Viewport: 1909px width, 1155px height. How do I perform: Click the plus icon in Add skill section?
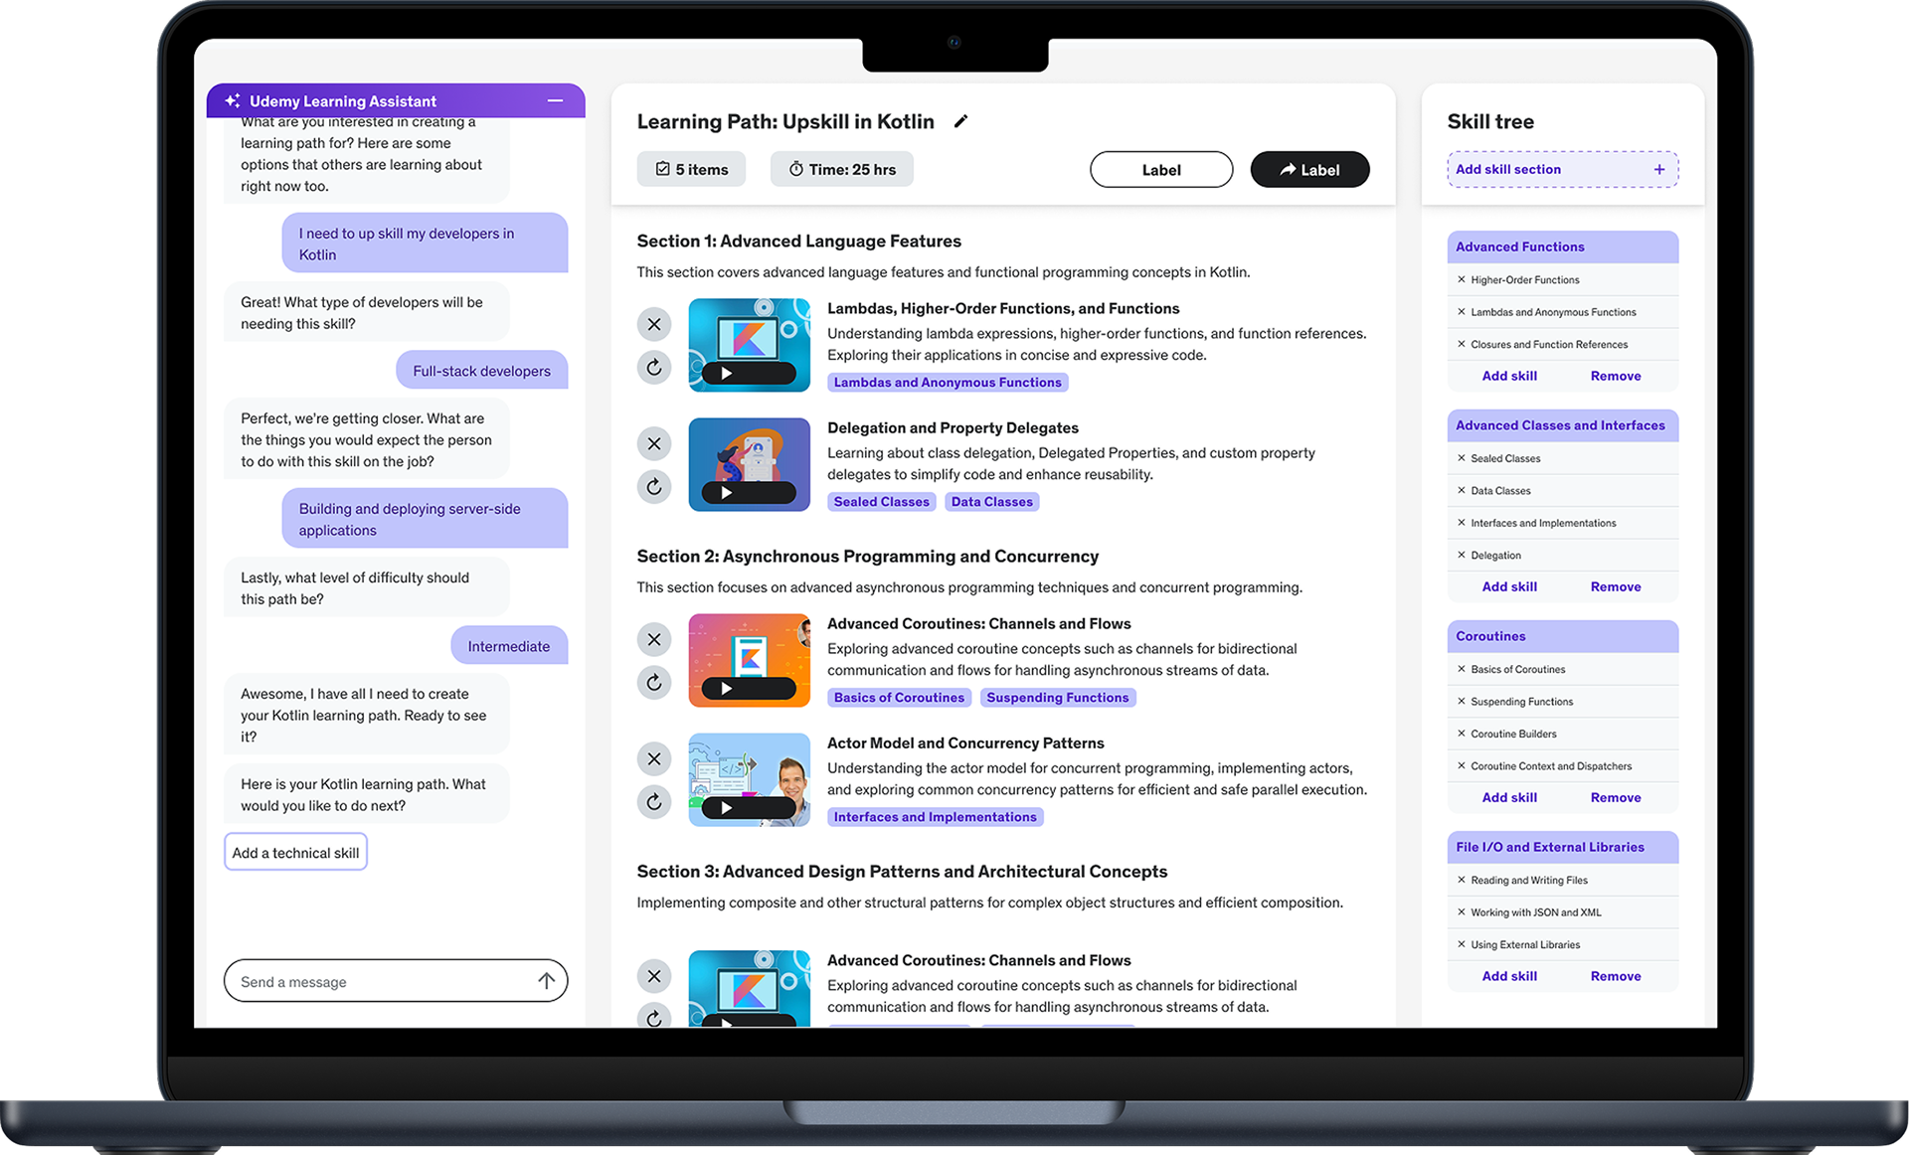[1659, 169]
